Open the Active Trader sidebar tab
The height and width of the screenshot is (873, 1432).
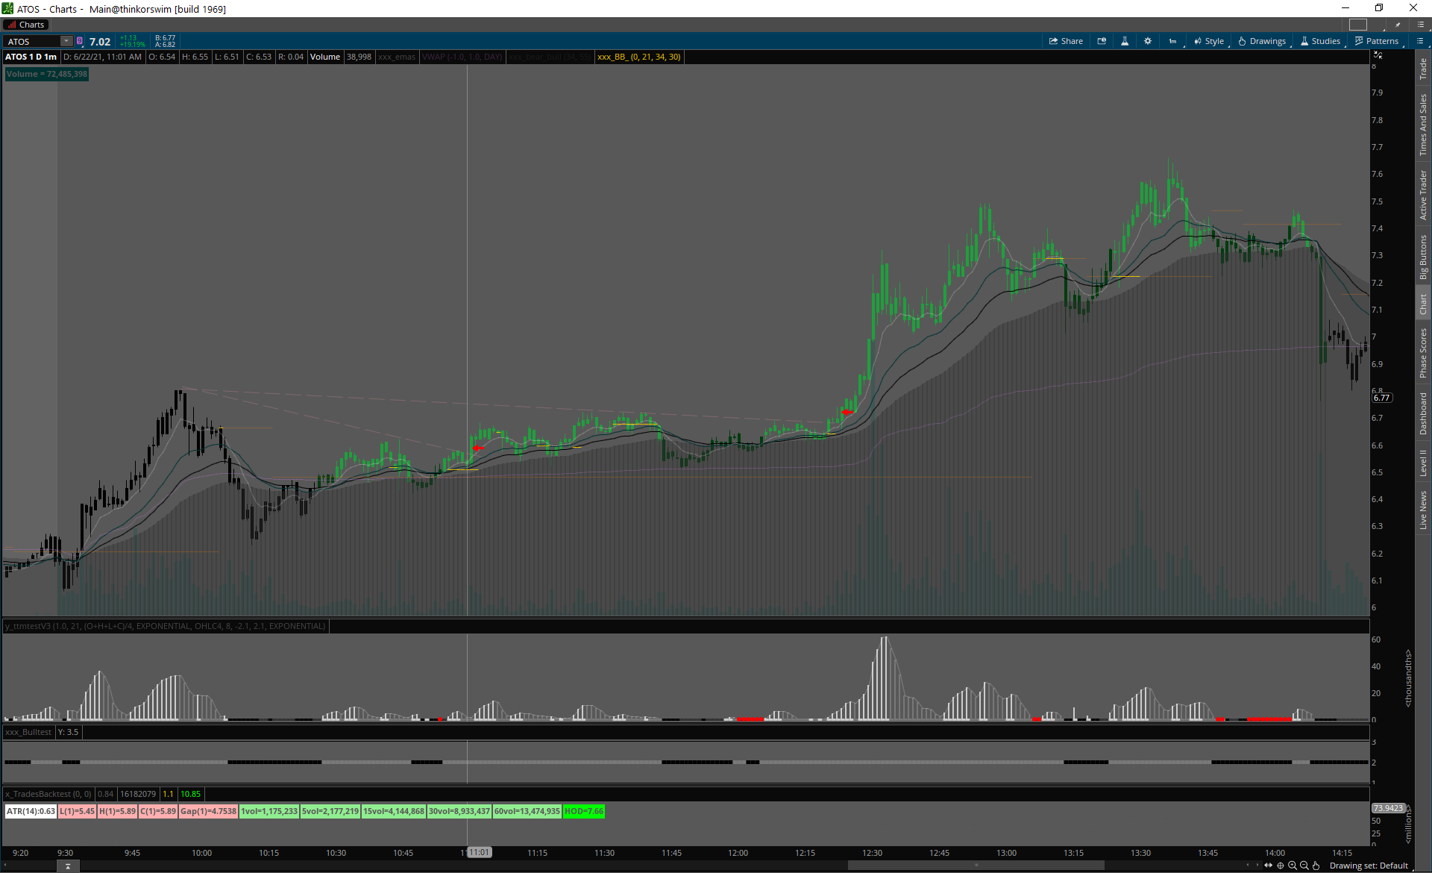[1423, 195]
